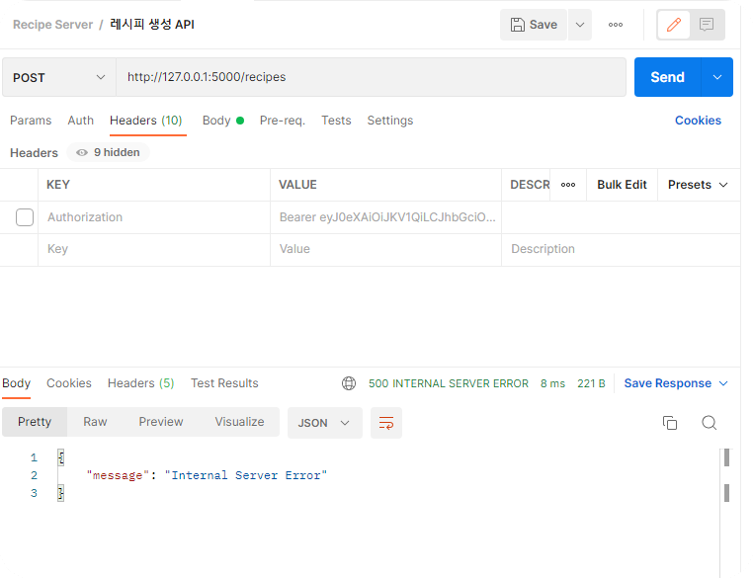Expand the Save Response dropdown arrow
The height and width of the screenshot is (578, 753).
[723, 383]
